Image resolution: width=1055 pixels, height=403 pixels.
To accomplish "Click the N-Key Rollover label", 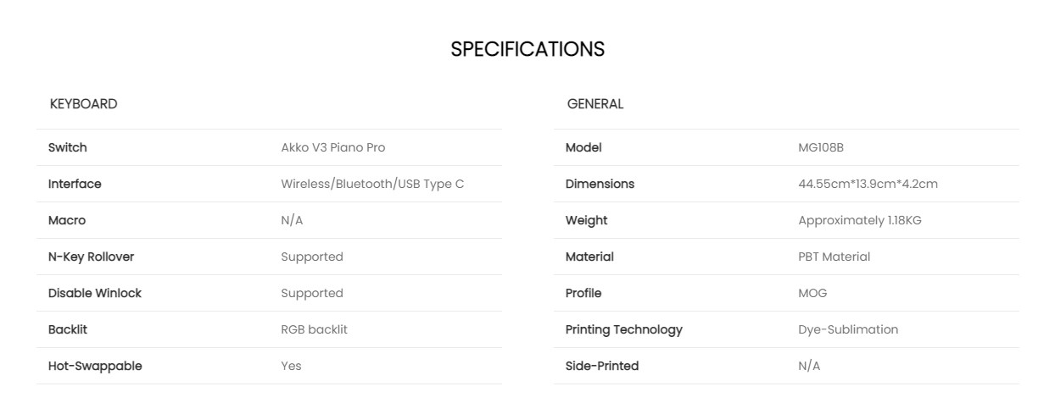I will coord(91,257).
